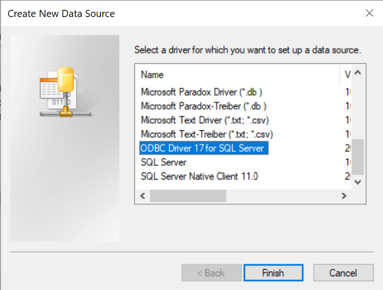Click the Finish button

pyautogui.click(x=273, y=273)
